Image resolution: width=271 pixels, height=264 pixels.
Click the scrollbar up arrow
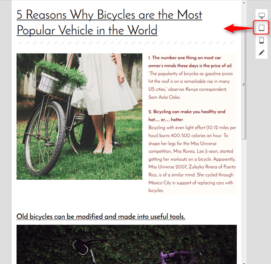244,3
